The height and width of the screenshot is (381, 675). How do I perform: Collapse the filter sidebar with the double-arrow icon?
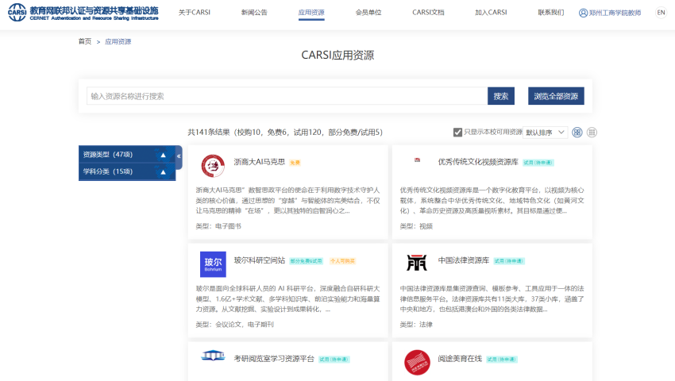pos(179,156)
